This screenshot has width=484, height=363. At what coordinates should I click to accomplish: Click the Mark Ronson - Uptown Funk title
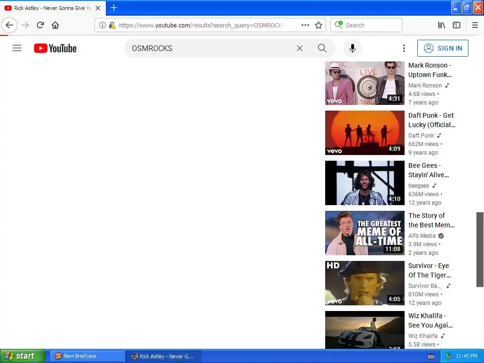click(x=430, y=70)
